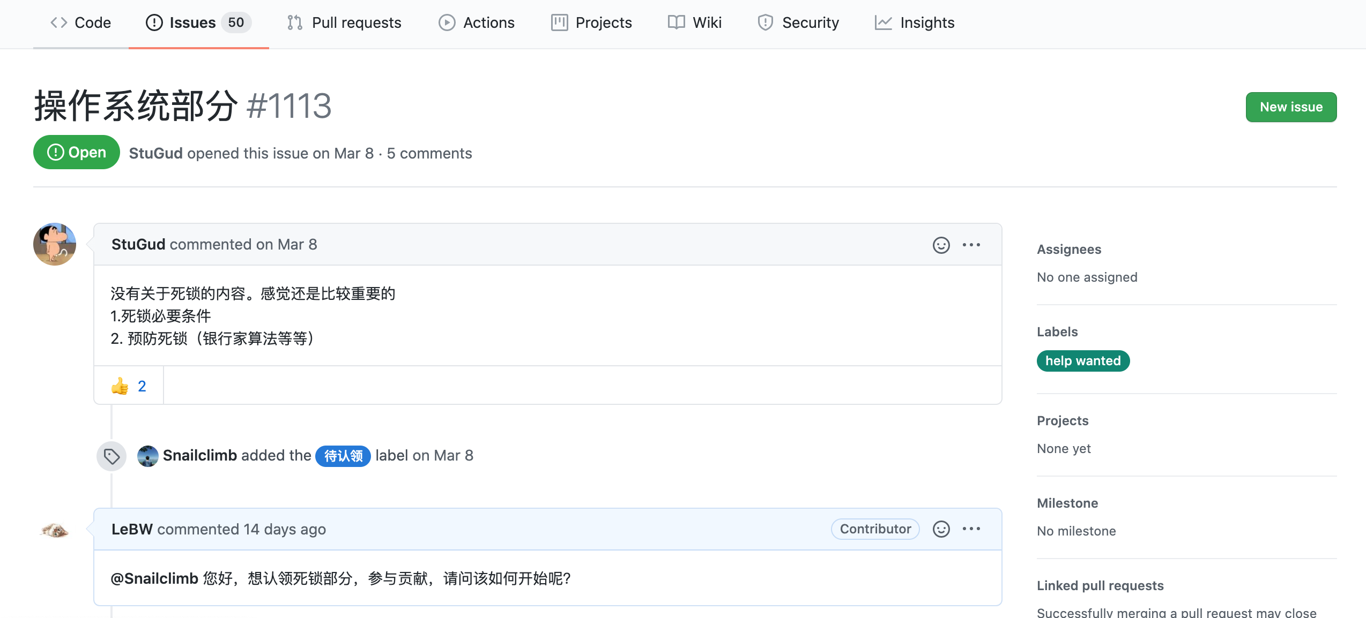1366x618 pixels.
Task: Click StuGud's avatar thumbnail
Action: coord(54,244)
